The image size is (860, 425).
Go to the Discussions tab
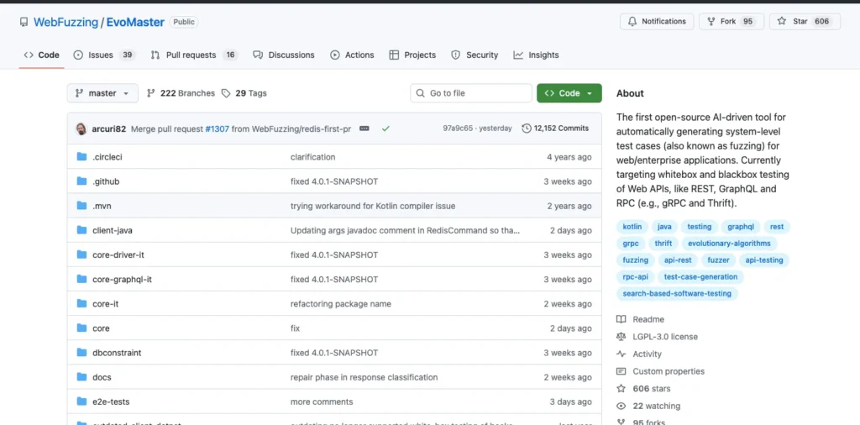(x=284, y=55)
